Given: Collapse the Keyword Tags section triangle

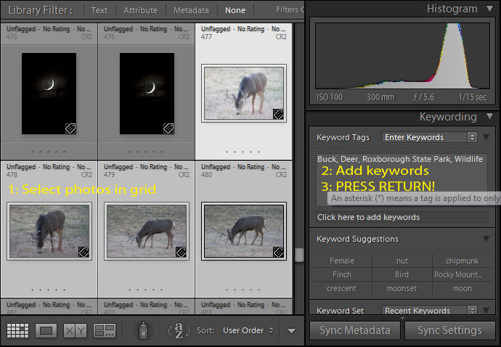Looking at the screenshot, I should click(486, 137).
